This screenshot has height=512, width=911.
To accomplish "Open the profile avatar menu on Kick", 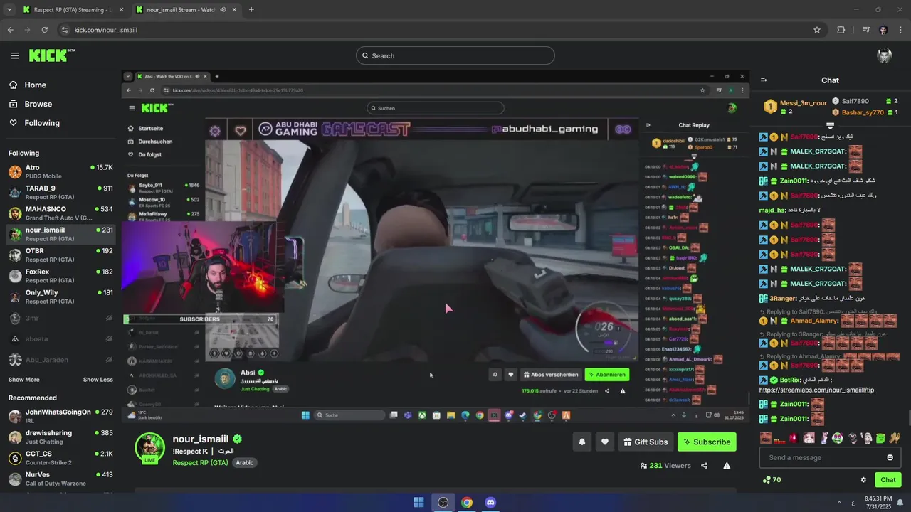I will (885, 55).
